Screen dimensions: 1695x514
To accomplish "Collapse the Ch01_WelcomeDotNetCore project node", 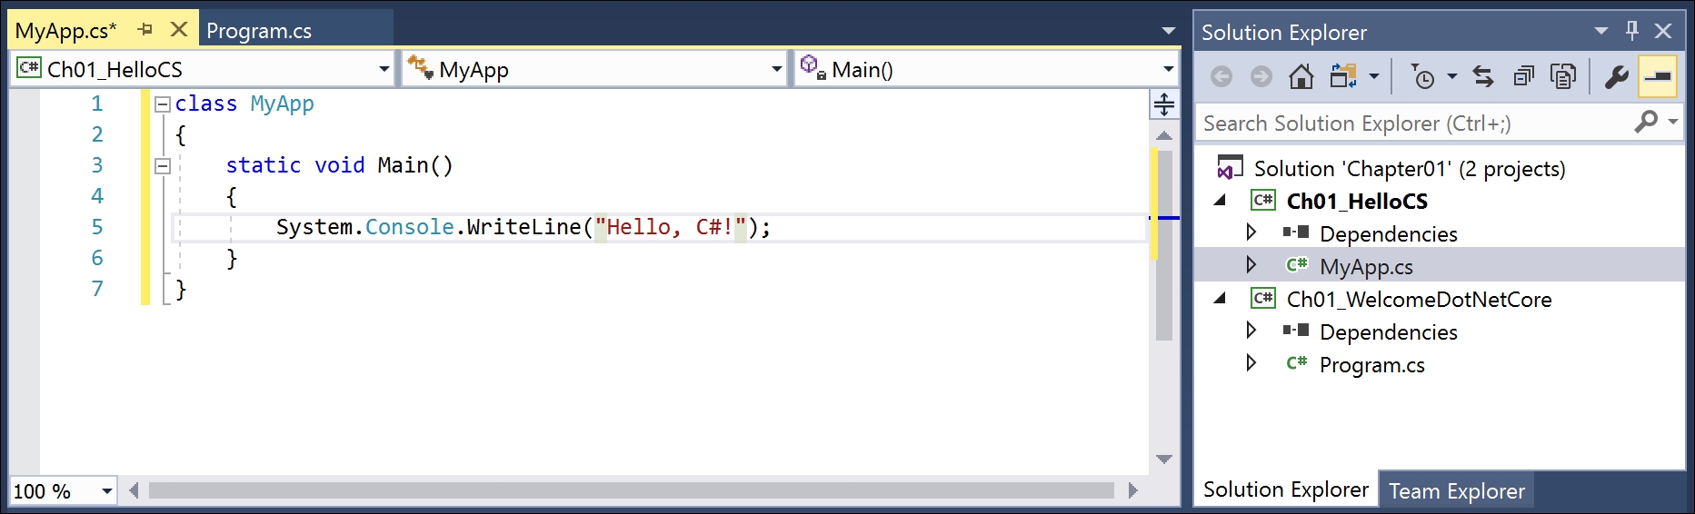I will click(x=1221, y=299).
